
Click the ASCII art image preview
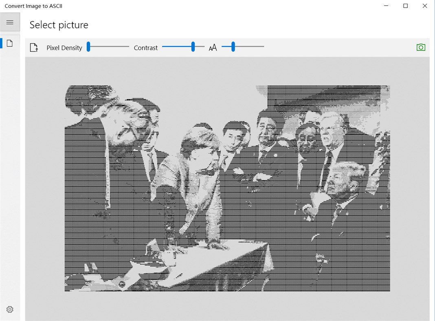227,188
